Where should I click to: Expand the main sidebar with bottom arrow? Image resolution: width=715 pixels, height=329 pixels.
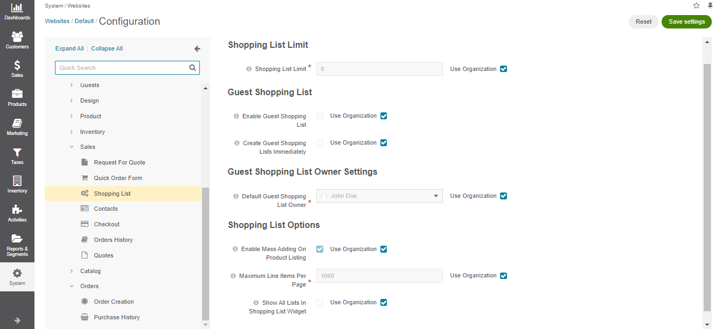click(17, 320)
